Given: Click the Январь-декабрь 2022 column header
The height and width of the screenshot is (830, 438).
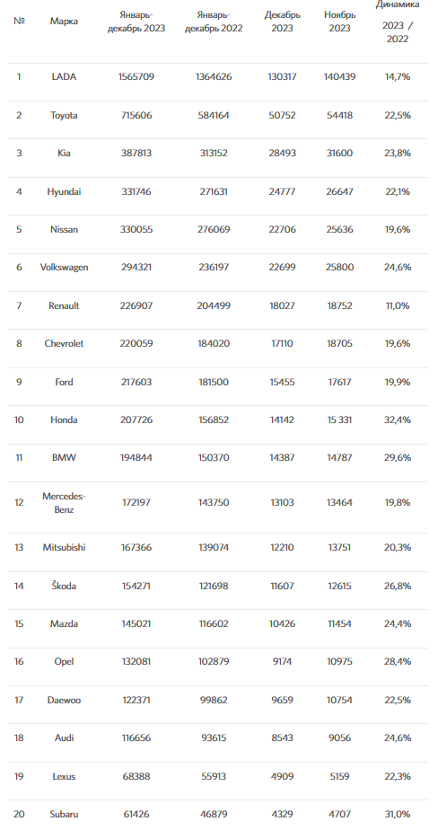Looking at the screenshot, I should [x=214, y=22].
